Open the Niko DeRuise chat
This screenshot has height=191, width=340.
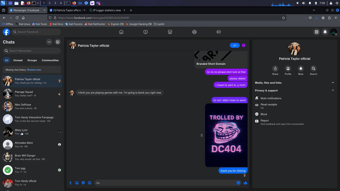(x=32, y=107)
